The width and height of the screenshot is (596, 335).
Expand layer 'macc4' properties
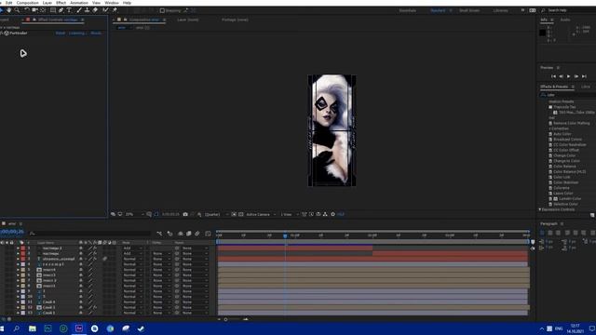18,270
